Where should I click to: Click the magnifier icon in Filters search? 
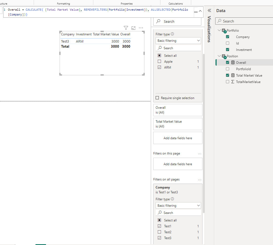coord(158,21)
